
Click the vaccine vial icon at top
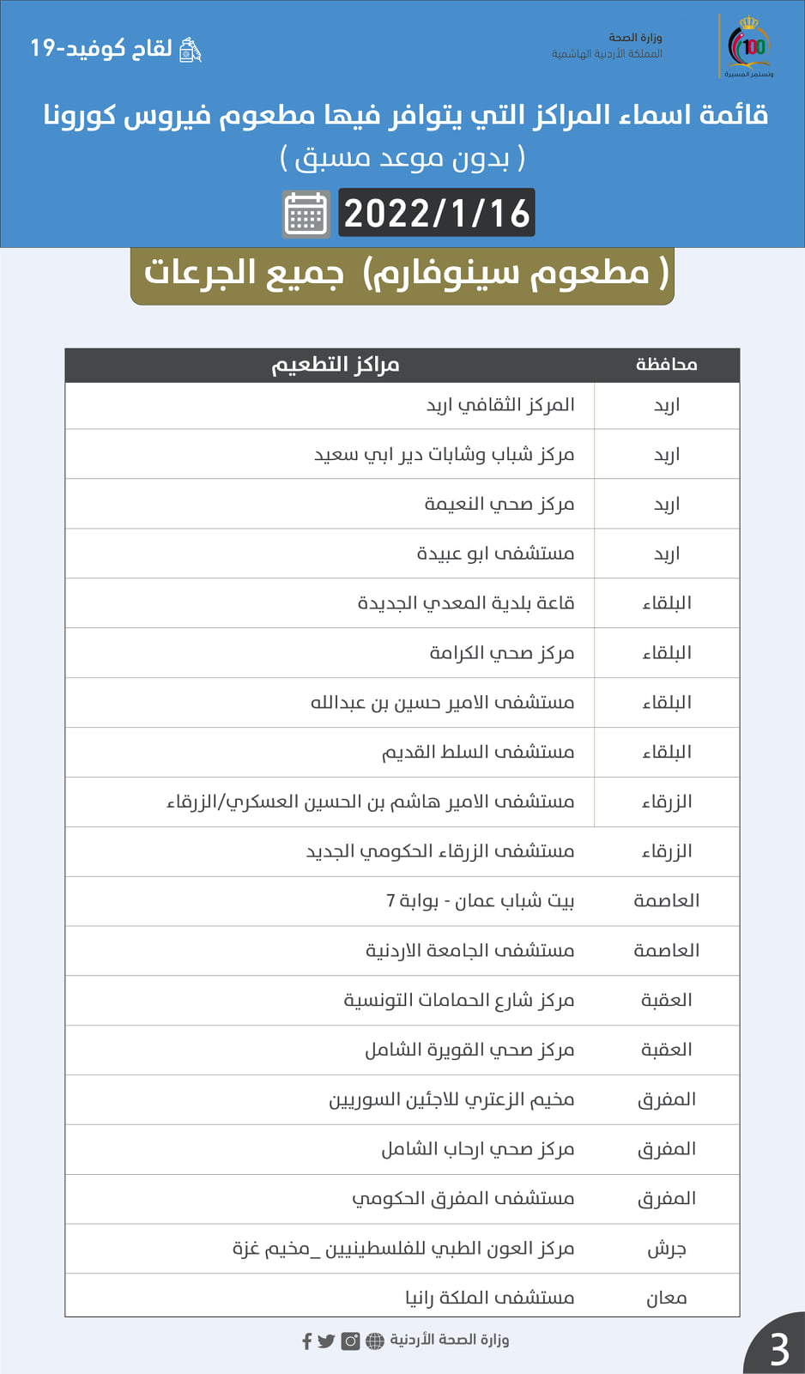tap(191, 51)
